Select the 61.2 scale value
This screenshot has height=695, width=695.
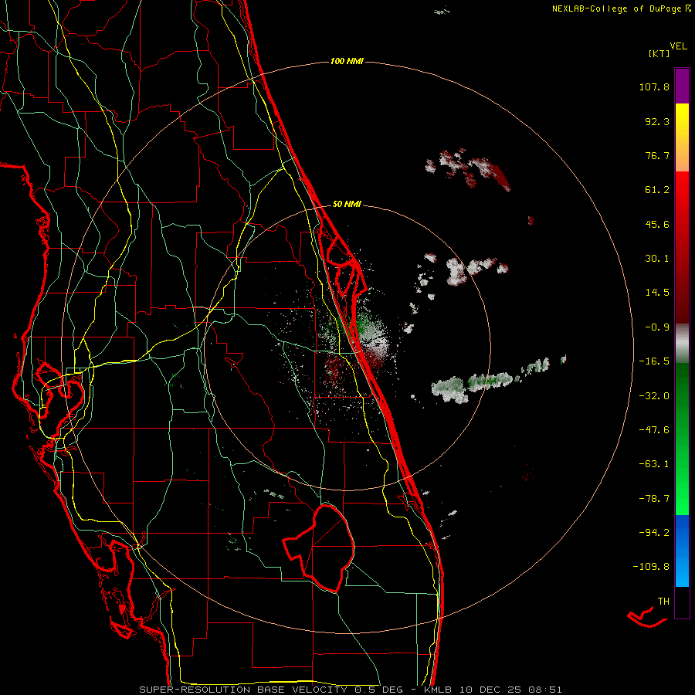click(x=657, y=190)
